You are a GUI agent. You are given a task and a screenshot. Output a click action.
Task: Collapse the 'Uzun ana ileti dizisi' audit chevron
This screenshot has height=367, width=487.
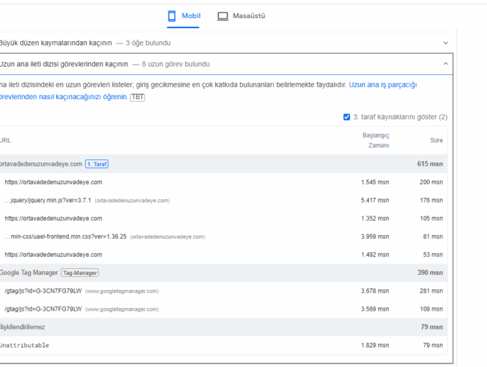(445, 64)
